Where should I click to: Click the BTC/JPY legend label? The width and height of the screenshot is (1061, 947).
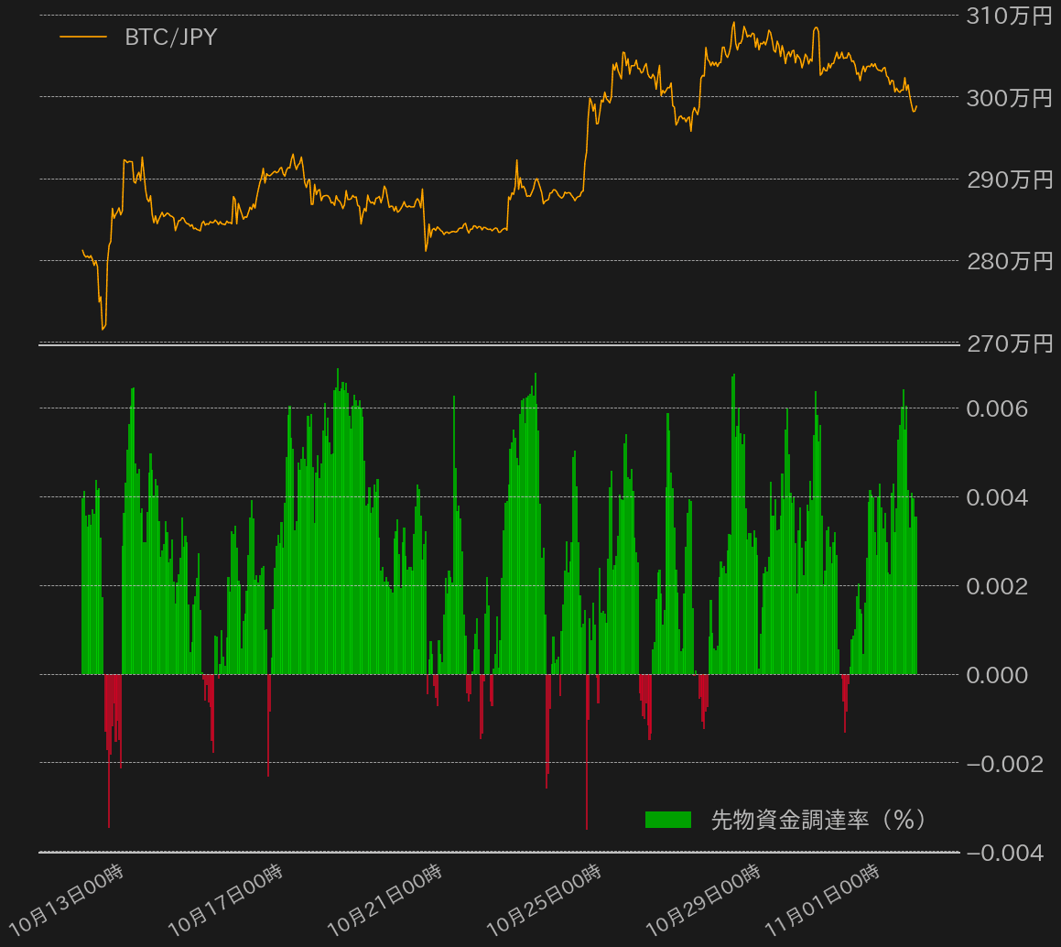pyautogui.click(x=170, y=38)
